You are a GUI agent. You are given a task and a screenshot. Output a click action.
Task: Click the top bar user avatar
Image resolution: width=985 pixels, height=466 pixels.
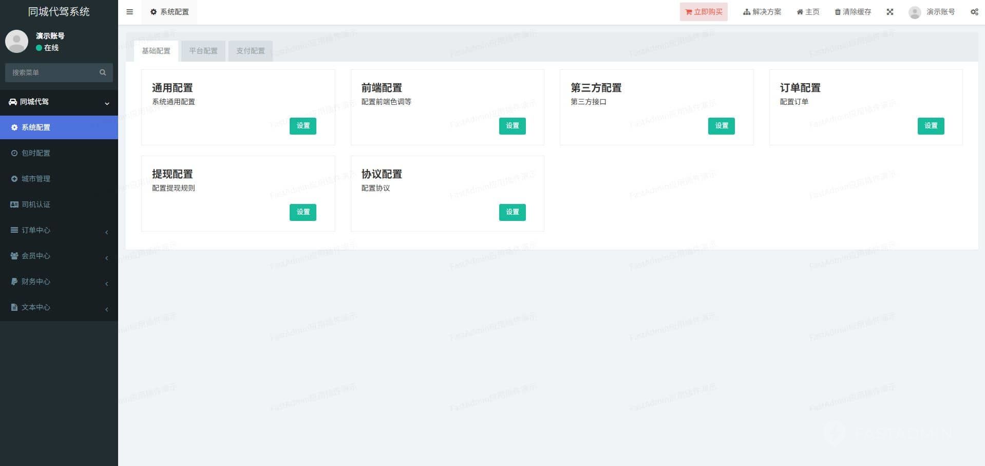(x=914, y=12)
